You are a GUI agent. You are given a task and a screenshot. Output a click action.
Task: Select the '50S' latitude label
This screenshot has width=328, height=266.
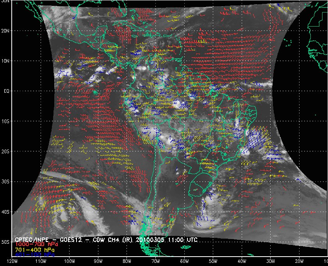click(5, 242)
